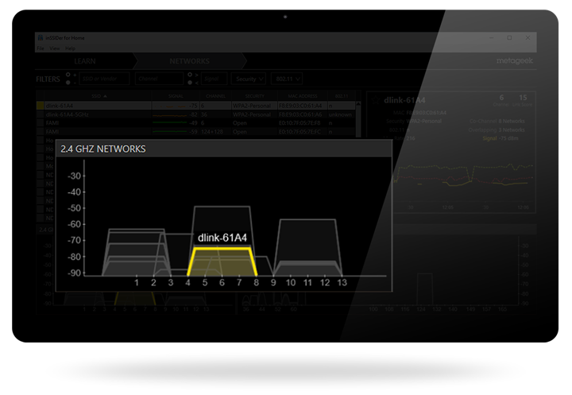Click the highlighted dlink-61A4 channel shape

click(x=222, y=261)
